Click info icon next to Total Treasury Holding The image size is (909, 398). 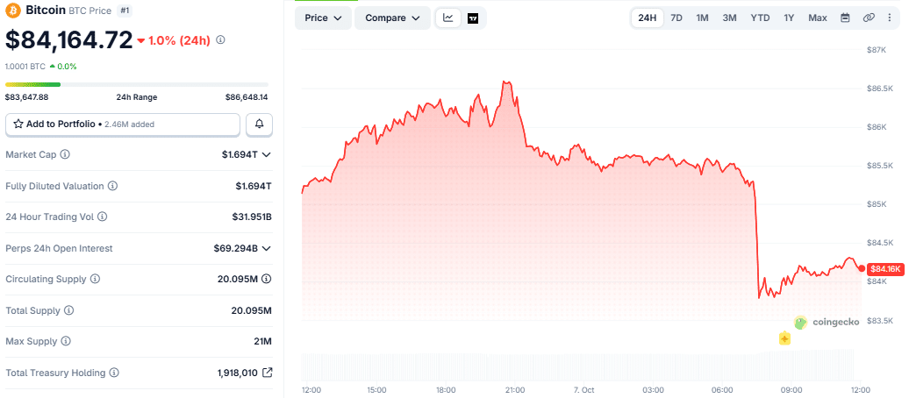click(x=114, y=373)
